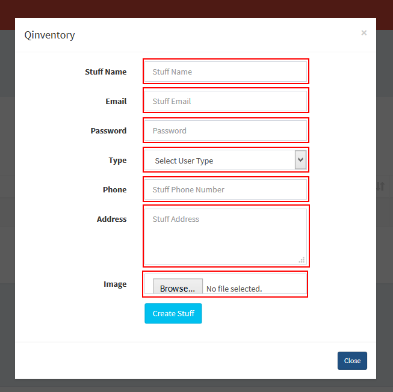
Task: Click the Email field label
Action: tap(116, 101)
